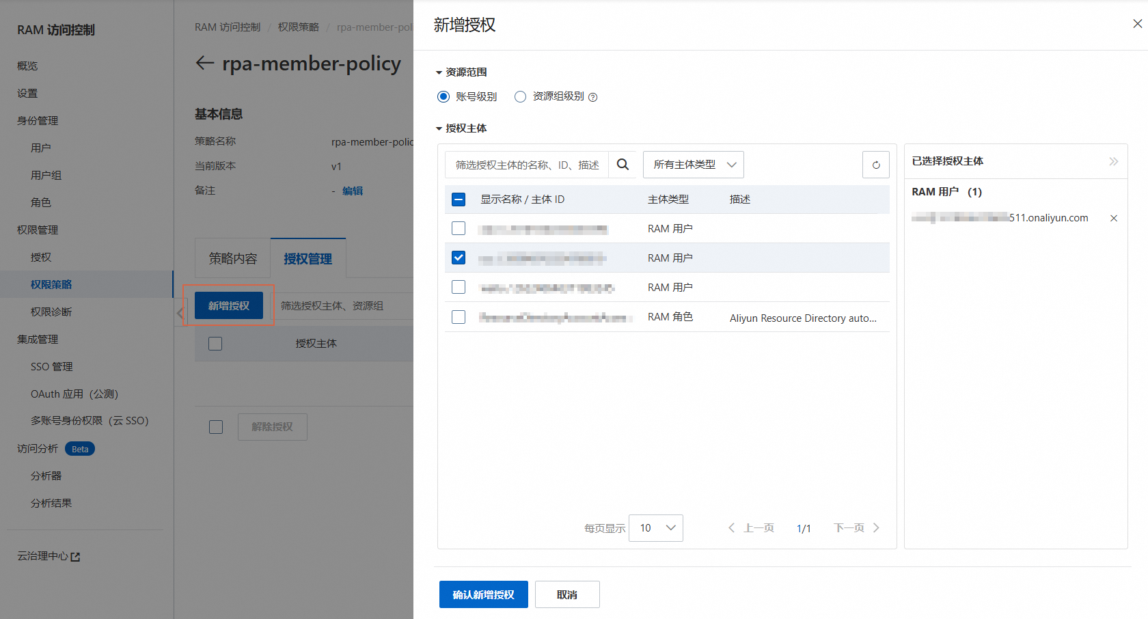Click the 编辑 link next to 备注
The image size is (1148, 619).
[x=353, y=191]
